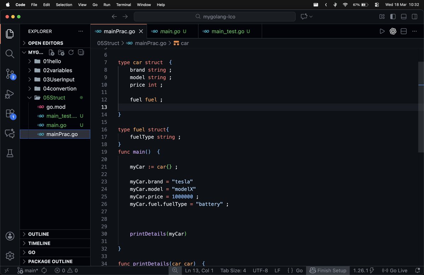
Task: Open editor more actions ellipsis
Action: 414,31
